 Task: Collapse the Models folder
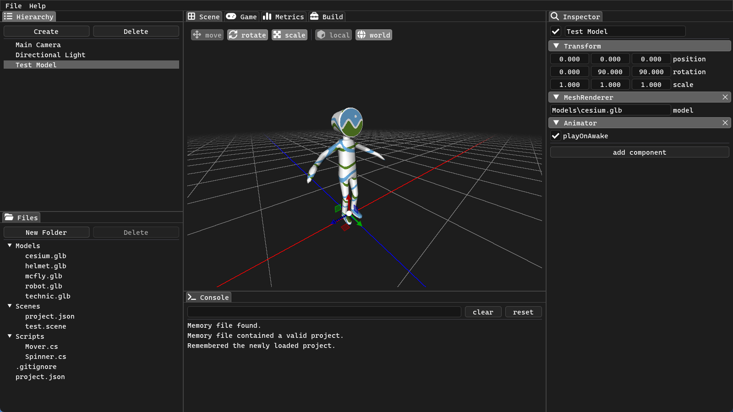tap(10, 246)
